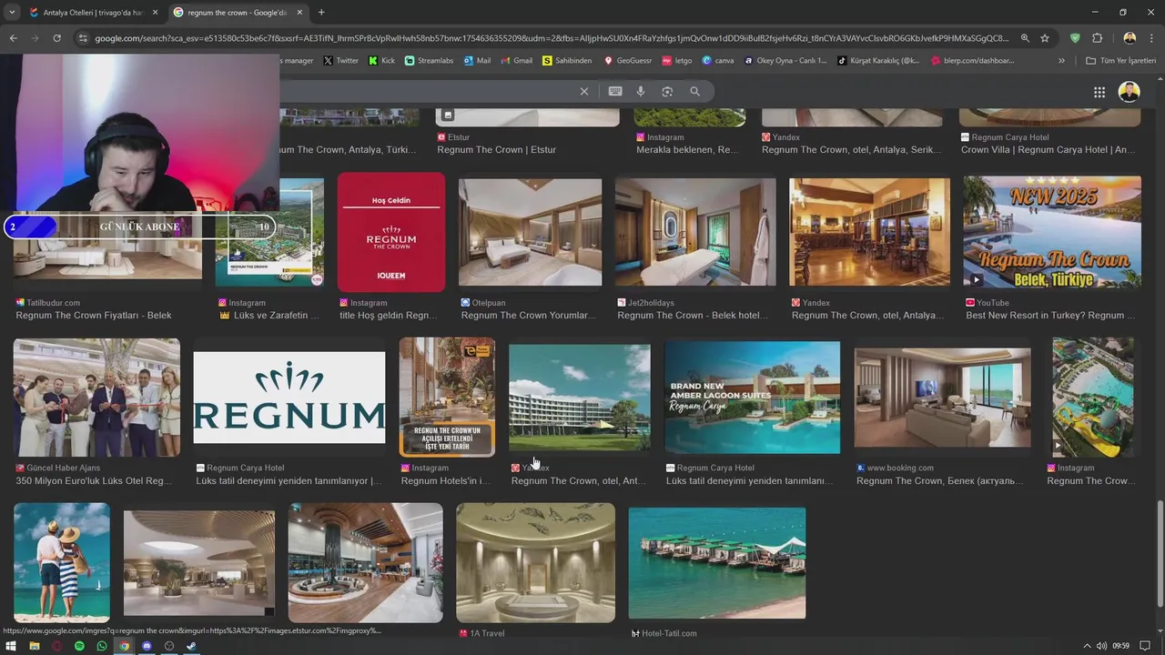Open the 1A Travel spa hall image
1165x655 pixels.
coord(535,563)
